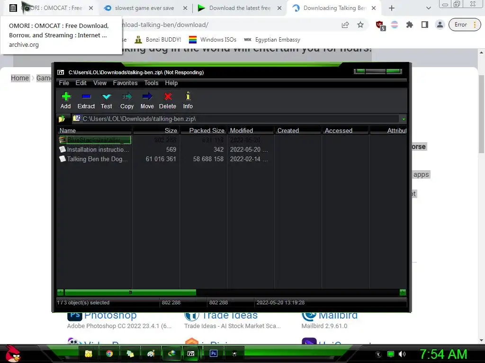485x363 pixels.
Task: Open the Help menu in 7-Zip
Action: [x=171, y=83]
